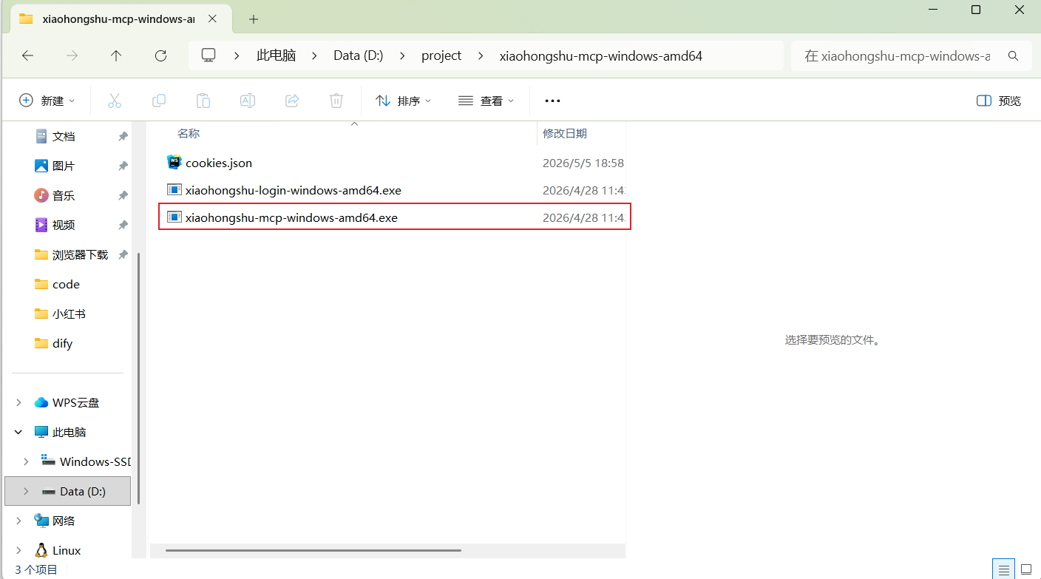Navigate to project in address bar

tap(441, 55)
